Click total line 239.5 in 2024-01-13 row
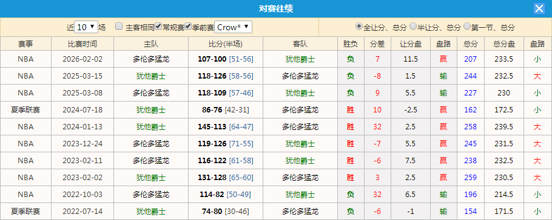This screenshot has width=552, height=220. click(504, 127)
